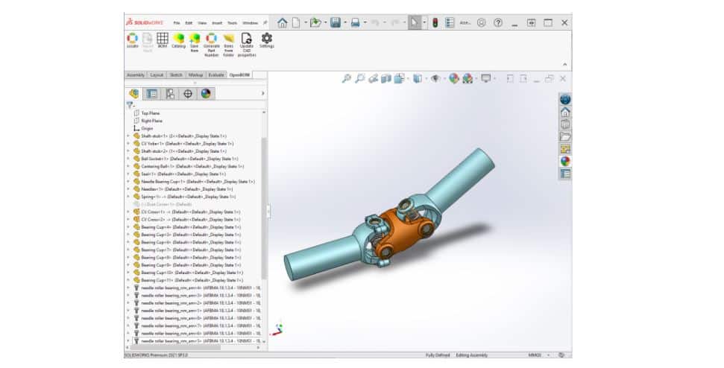
Task: Open Custom Properties in task pane
Action: [x=565, y=174]
